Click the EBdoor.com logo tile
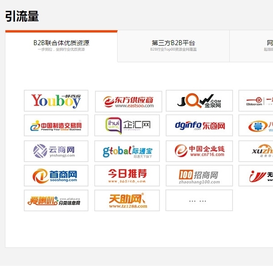 point(256,101)
